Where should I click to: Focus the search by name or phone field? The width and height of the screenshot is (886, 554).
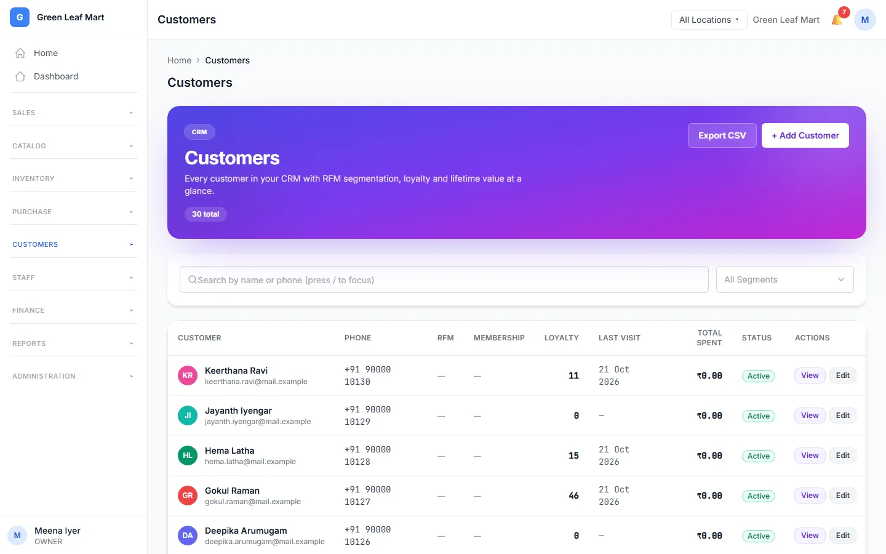(x=444, y=279)
